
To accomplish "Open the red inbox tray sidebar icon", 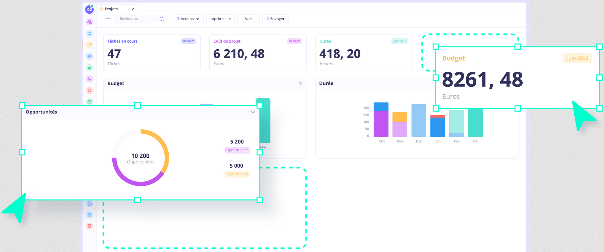I will (x=89, y=226).
